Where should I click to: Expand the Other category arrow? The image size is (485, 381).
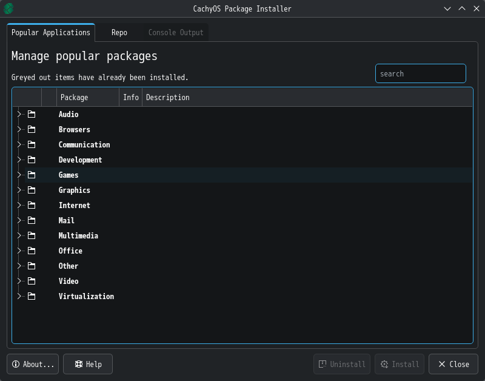coord(19,266)
